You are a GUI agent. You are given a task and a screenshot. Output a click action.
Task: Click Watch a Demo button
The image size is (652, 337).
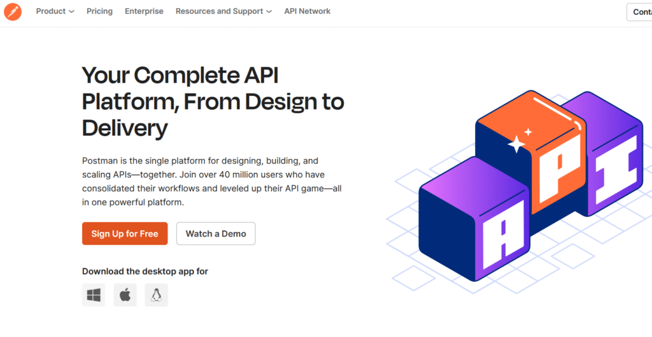[216, 233]
